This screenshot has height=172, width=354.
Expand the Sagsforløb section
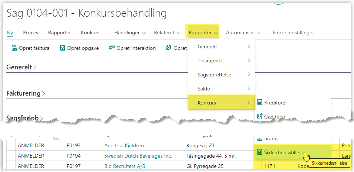tap(25, 118)
